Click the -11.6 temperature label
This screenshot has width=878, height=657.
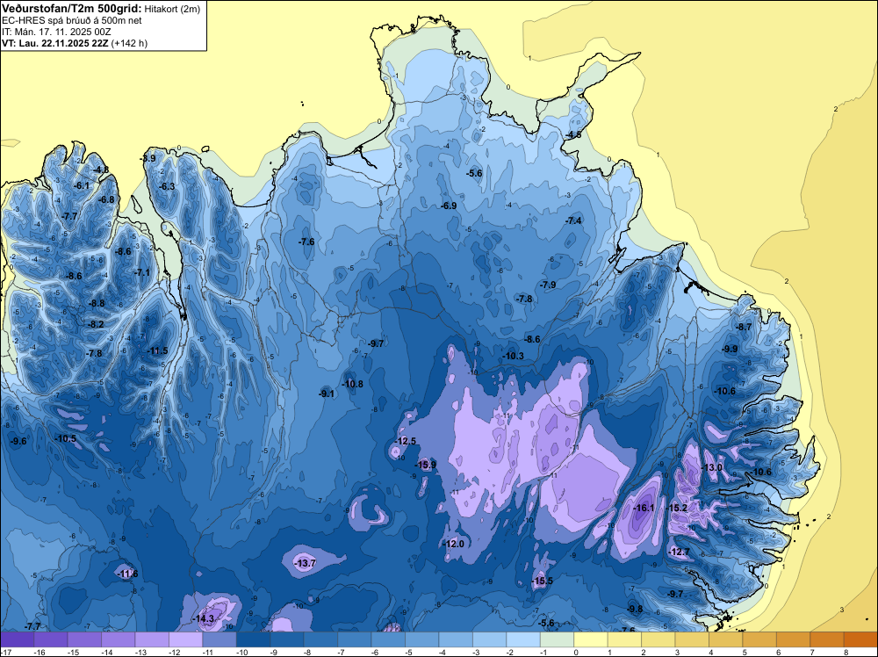[127, 574]
